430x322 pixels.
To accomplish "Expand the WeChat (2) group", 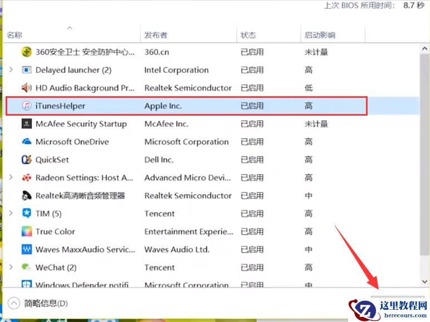I will [x=11, y=267].
